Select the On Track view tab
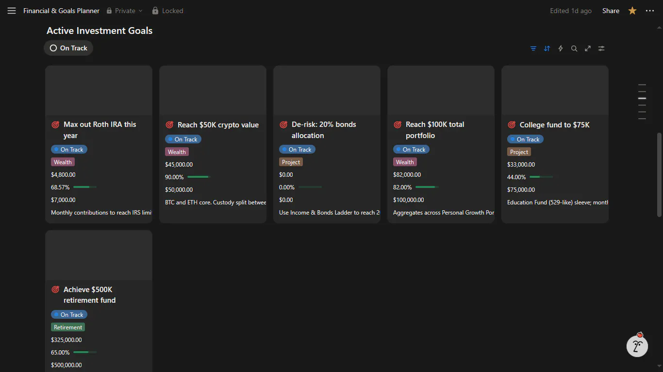The height and width of the screenshot is (372, 663). pyautogui.click(x=68, y=48)
